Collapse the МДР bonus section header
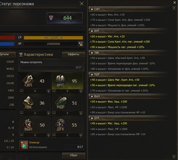The image size is (178, 160). click(128, 74)
